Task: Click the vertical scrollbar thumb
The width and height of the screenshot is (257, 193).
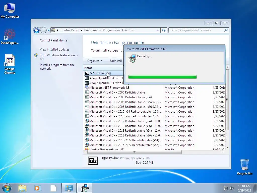Action: tap(227, 100)
